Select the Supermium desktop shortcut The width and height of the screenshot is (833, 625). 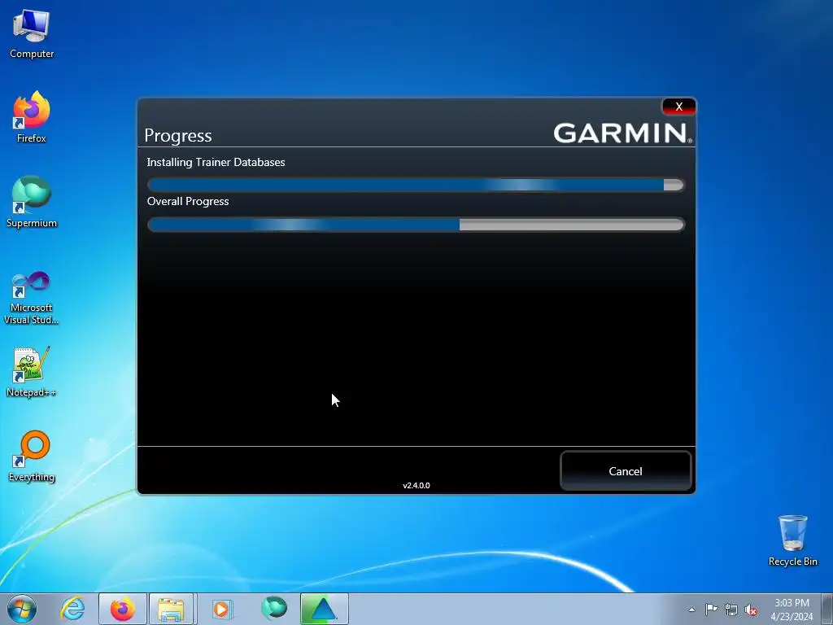point(32,203)
